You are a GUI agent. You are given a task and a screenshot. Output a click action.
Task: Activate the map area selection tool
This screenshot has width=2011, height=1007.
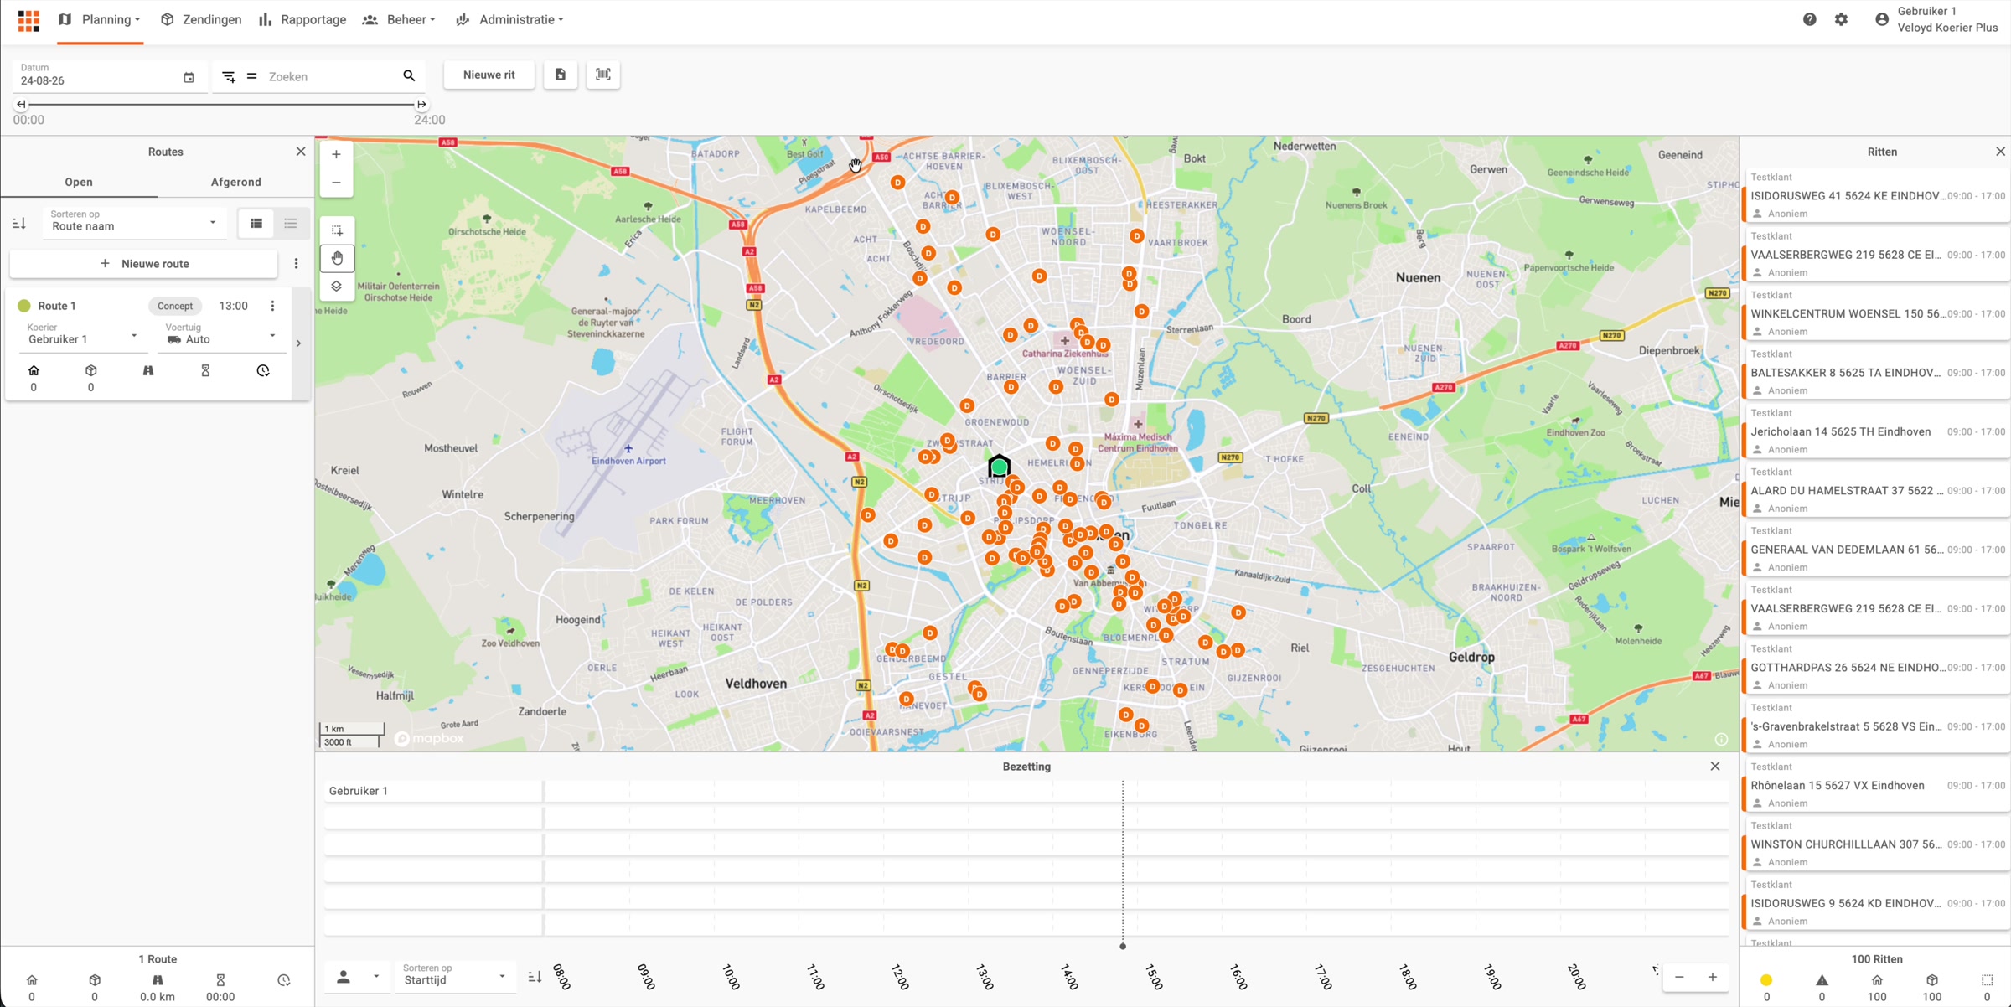[337, 230]
